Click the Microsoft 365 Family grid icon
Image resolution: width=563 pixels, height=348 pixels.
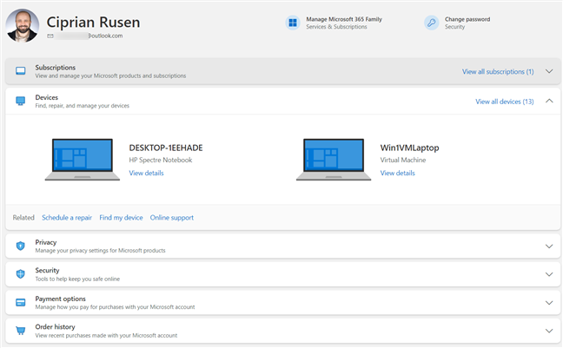pyautogui.click(x=293, y=23)
